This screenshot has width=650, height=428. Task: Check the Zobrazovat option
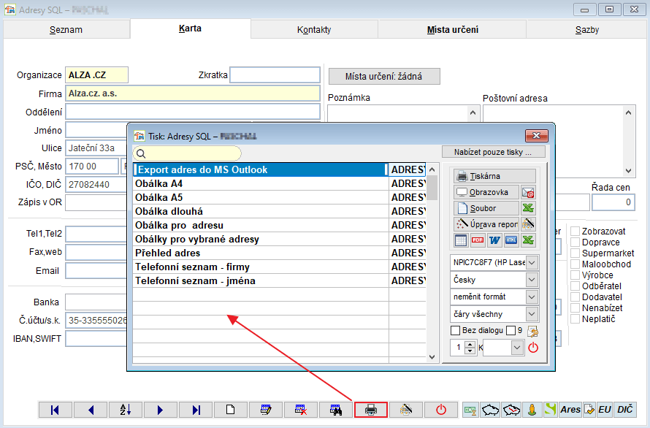[575, 232]
